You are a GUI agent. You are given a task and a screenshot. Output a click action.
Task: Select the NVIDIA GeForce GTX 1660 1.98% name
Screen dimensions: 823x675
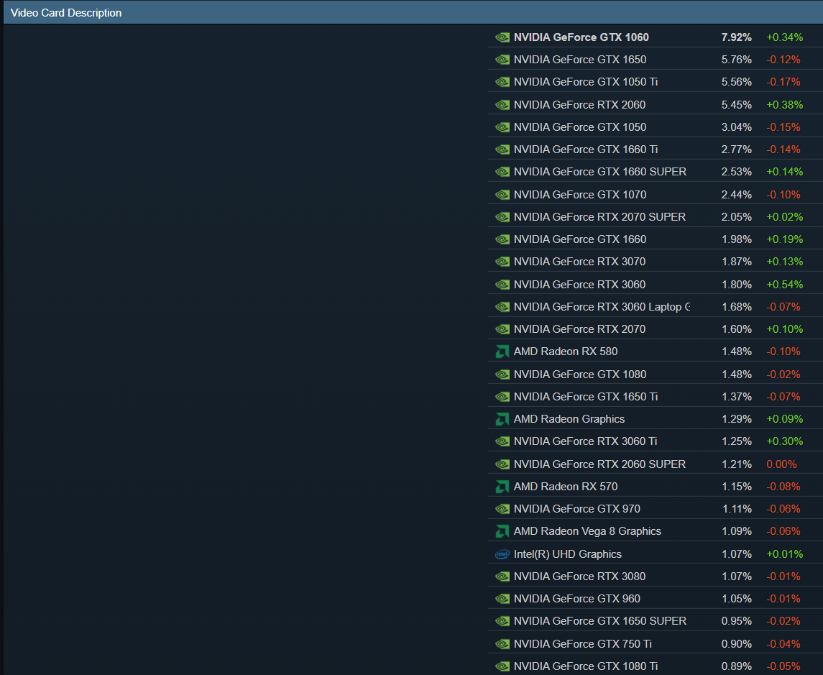[580, 239]
